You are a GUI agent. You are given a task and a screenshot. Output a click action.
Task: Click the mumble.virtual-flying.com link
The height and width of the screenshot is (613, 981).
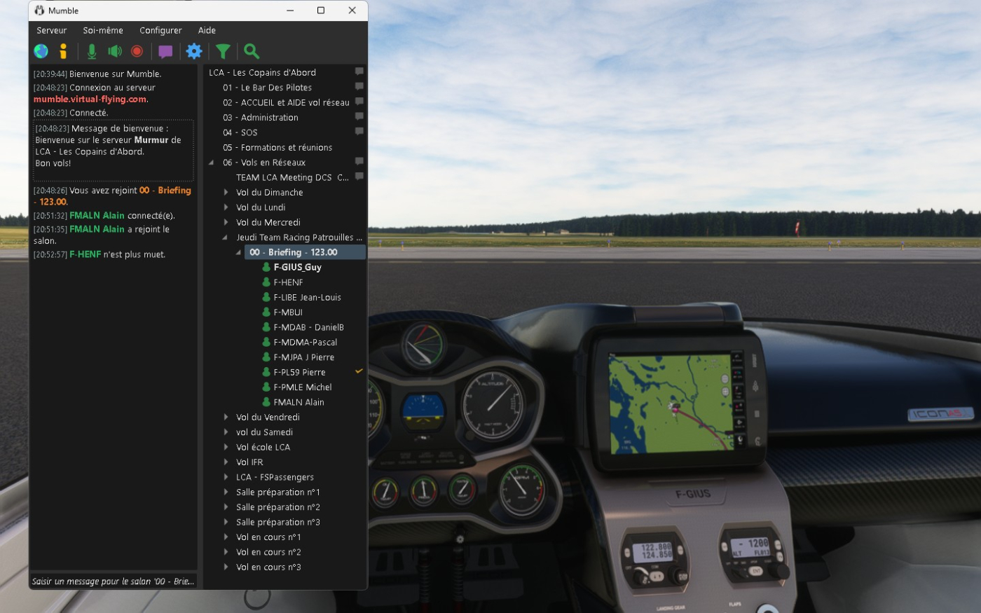pos(90,99)
